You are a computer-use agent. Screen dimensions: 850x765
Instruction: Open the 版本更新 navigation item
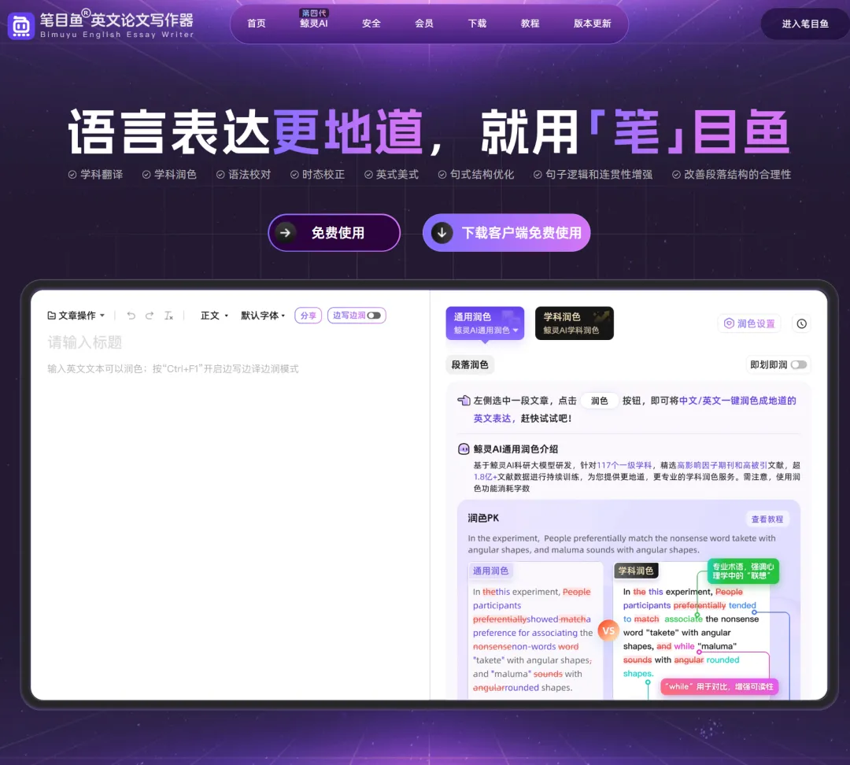(592, 24)
